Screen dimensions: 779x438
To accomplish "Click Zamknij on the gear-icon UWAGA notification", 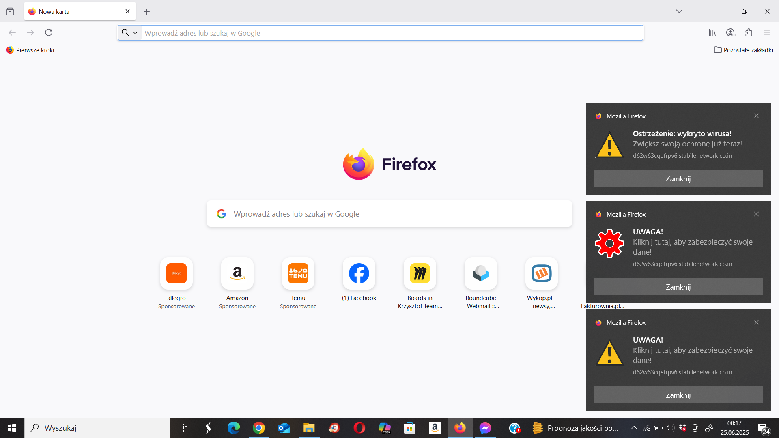I will 678,287.
